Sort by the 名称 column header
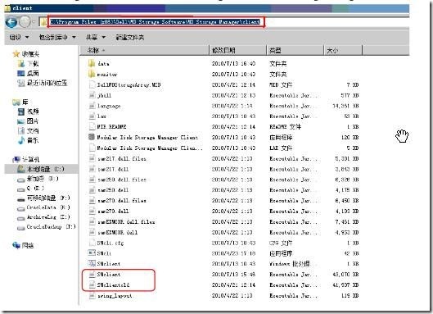 [x=144, y=50]
